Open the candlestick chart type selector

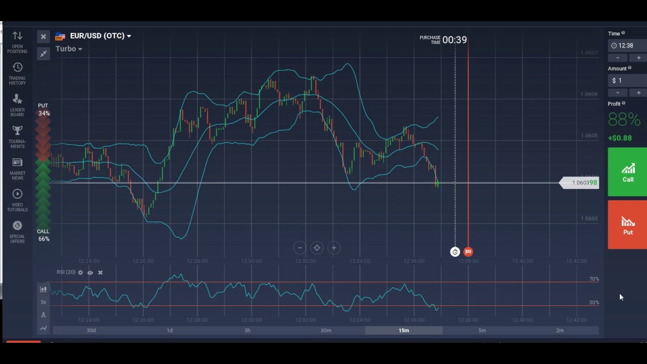[43, 289]
